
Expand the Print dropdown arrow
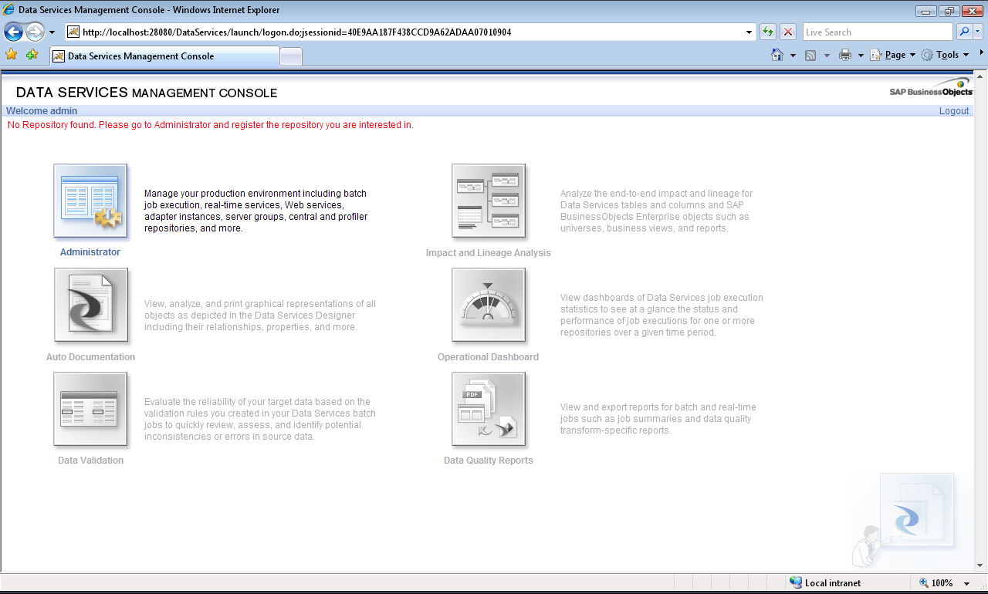tap(861, 56)
